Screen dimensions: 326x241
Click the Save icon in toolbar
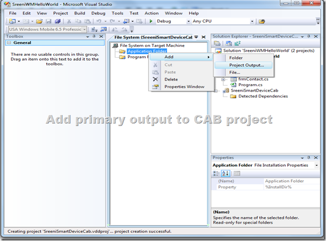coord(48,21)
